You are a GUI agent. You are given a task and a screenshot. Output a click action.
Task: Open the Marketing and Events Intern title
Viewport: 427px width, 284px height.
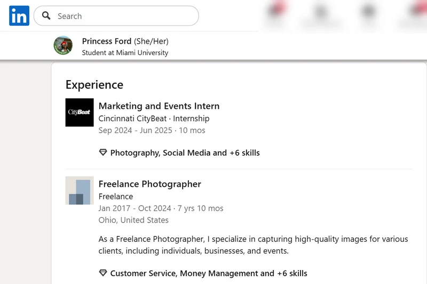(159, 106)
